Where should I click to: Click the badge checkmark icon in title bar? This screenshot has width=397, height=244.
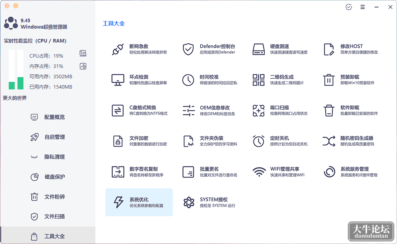click(349, 7)
